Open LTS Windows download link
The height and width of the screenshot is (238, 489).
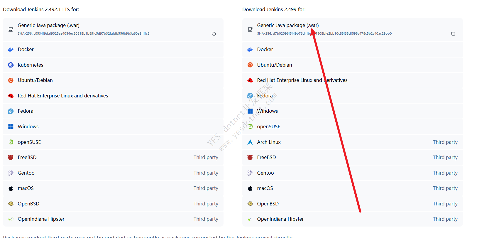[113, 126]
